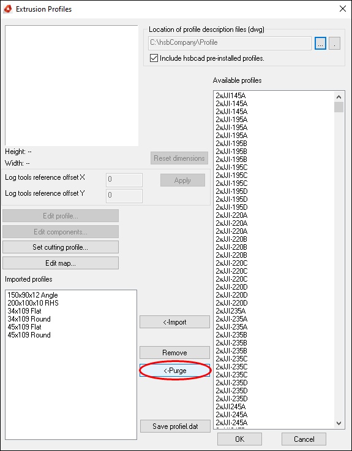This screenshot has width=352, height=451.
Task: Click Log tools reference offset X field
Action: coord(124,179)
